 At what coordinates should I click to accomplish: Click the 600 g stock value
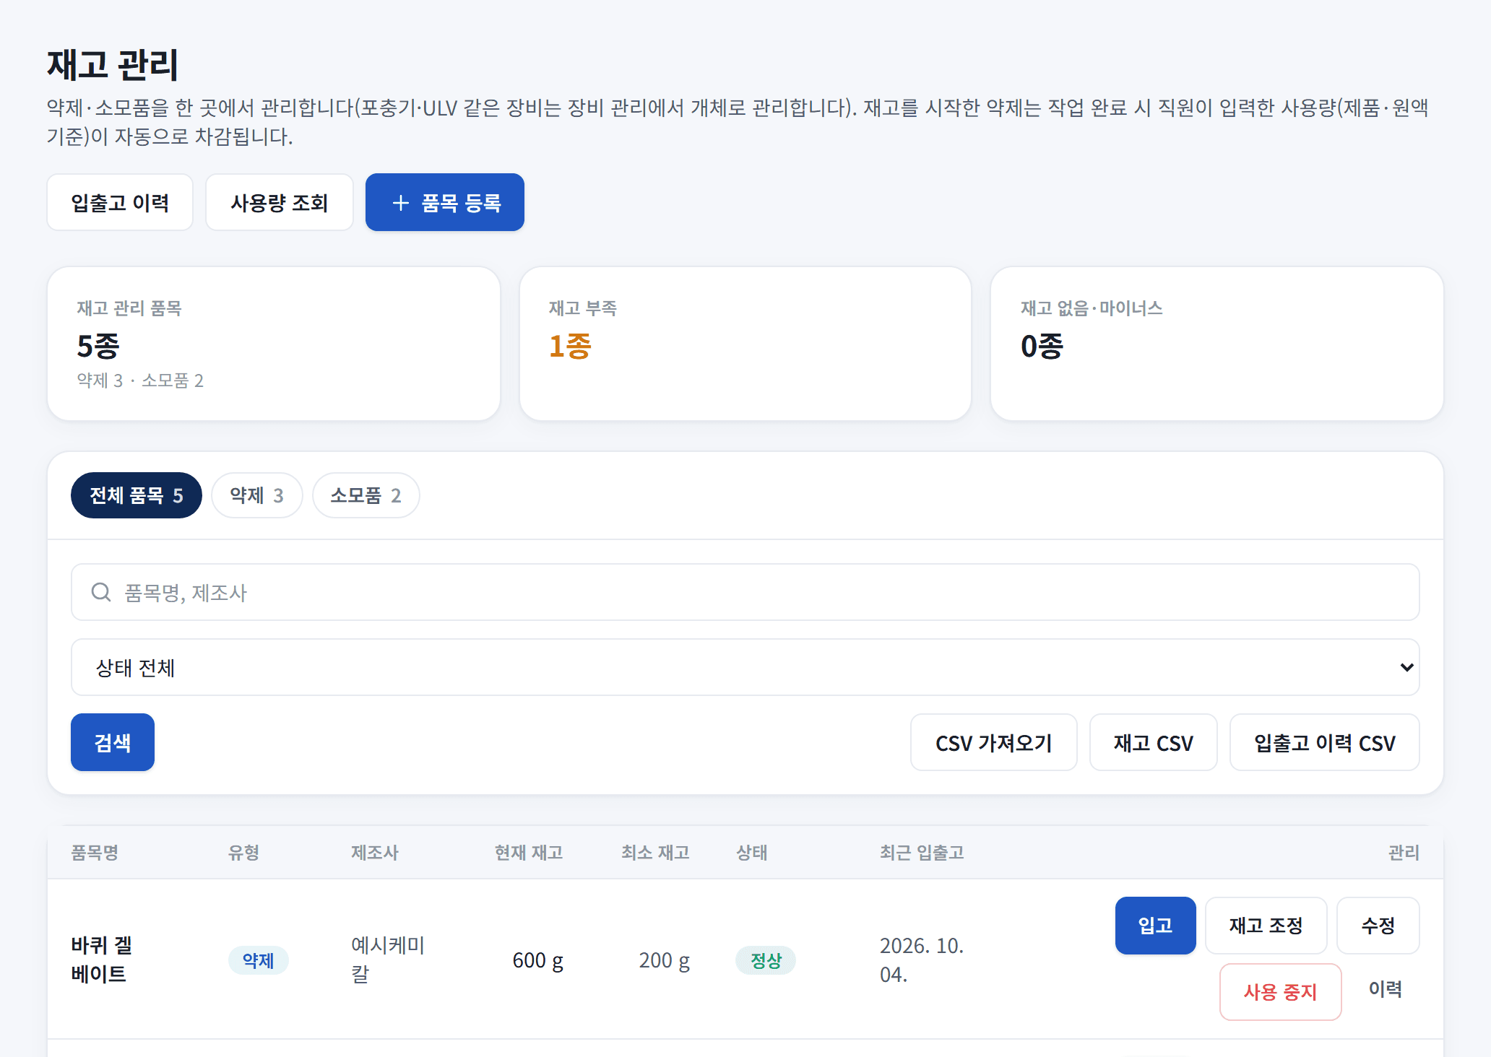tap(537, 960)
